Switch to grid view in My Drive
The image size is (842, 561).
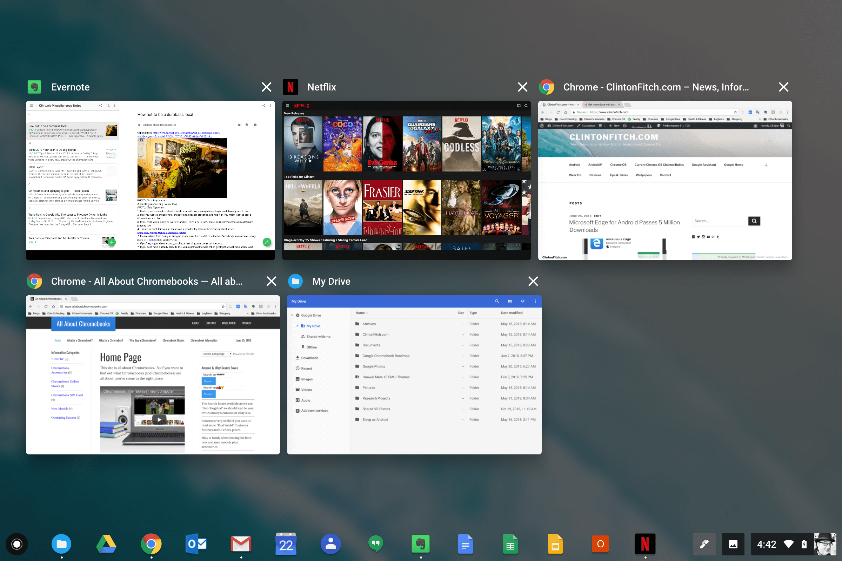(510, 301)
